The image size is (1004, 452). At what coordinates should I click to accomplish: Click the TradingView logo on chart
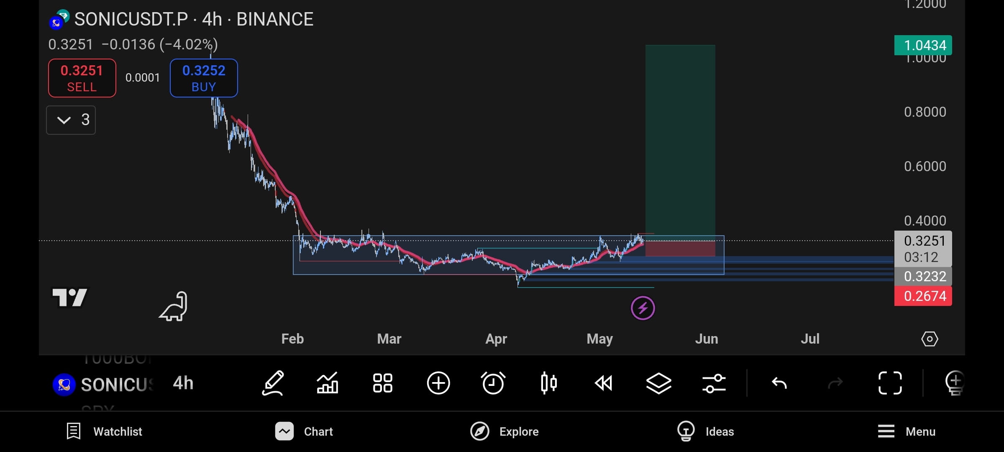click(70, 298)
